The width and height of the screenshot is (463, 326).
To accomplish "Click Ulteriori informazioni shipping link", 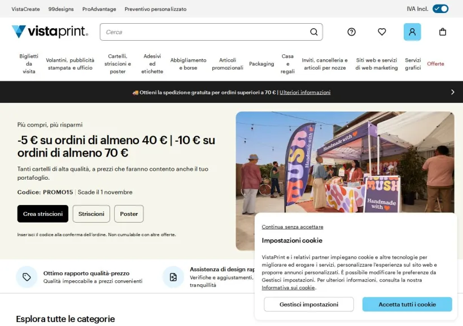I will tap(305, 92).
